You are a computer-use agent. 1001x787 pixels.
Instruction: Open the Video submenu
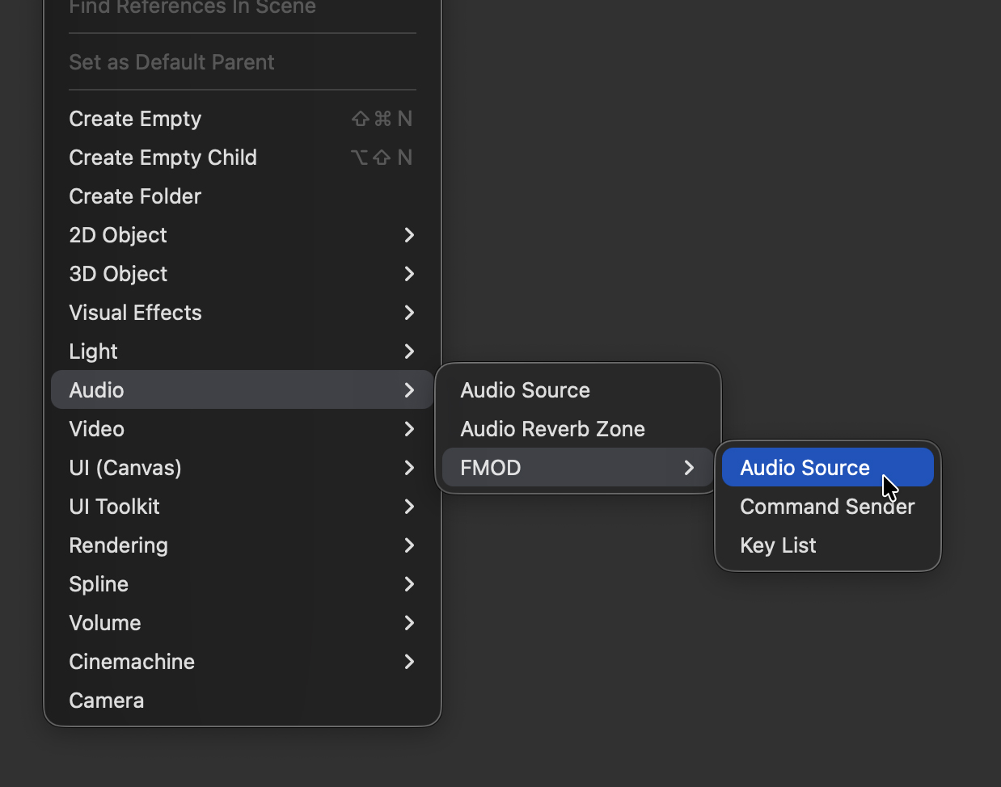point(242,429)
